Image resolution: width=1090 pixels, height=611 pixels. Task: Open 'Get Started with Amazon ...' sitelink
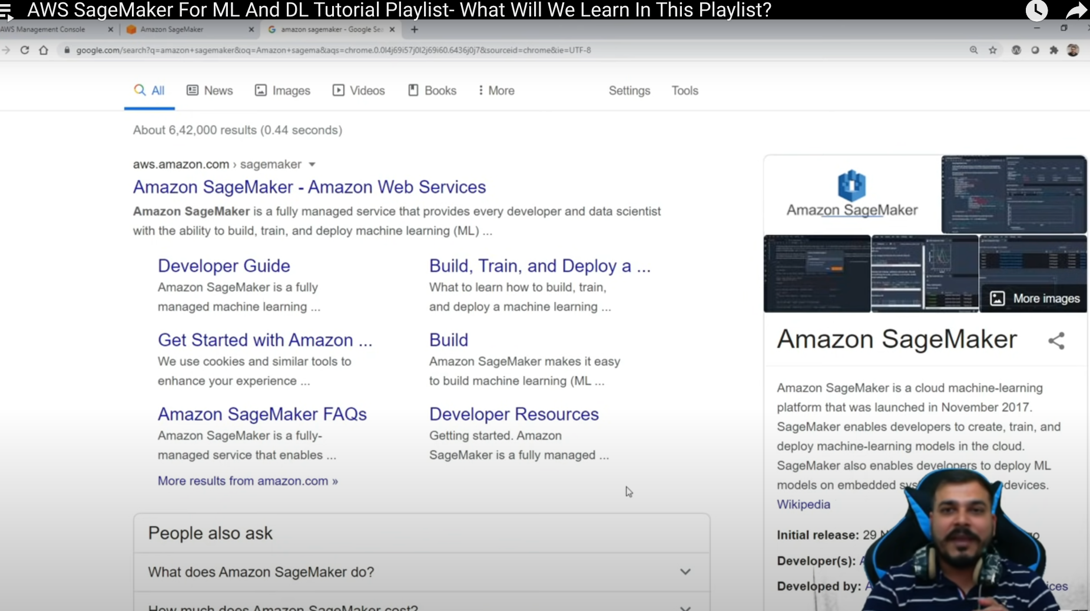click(265, 340)
